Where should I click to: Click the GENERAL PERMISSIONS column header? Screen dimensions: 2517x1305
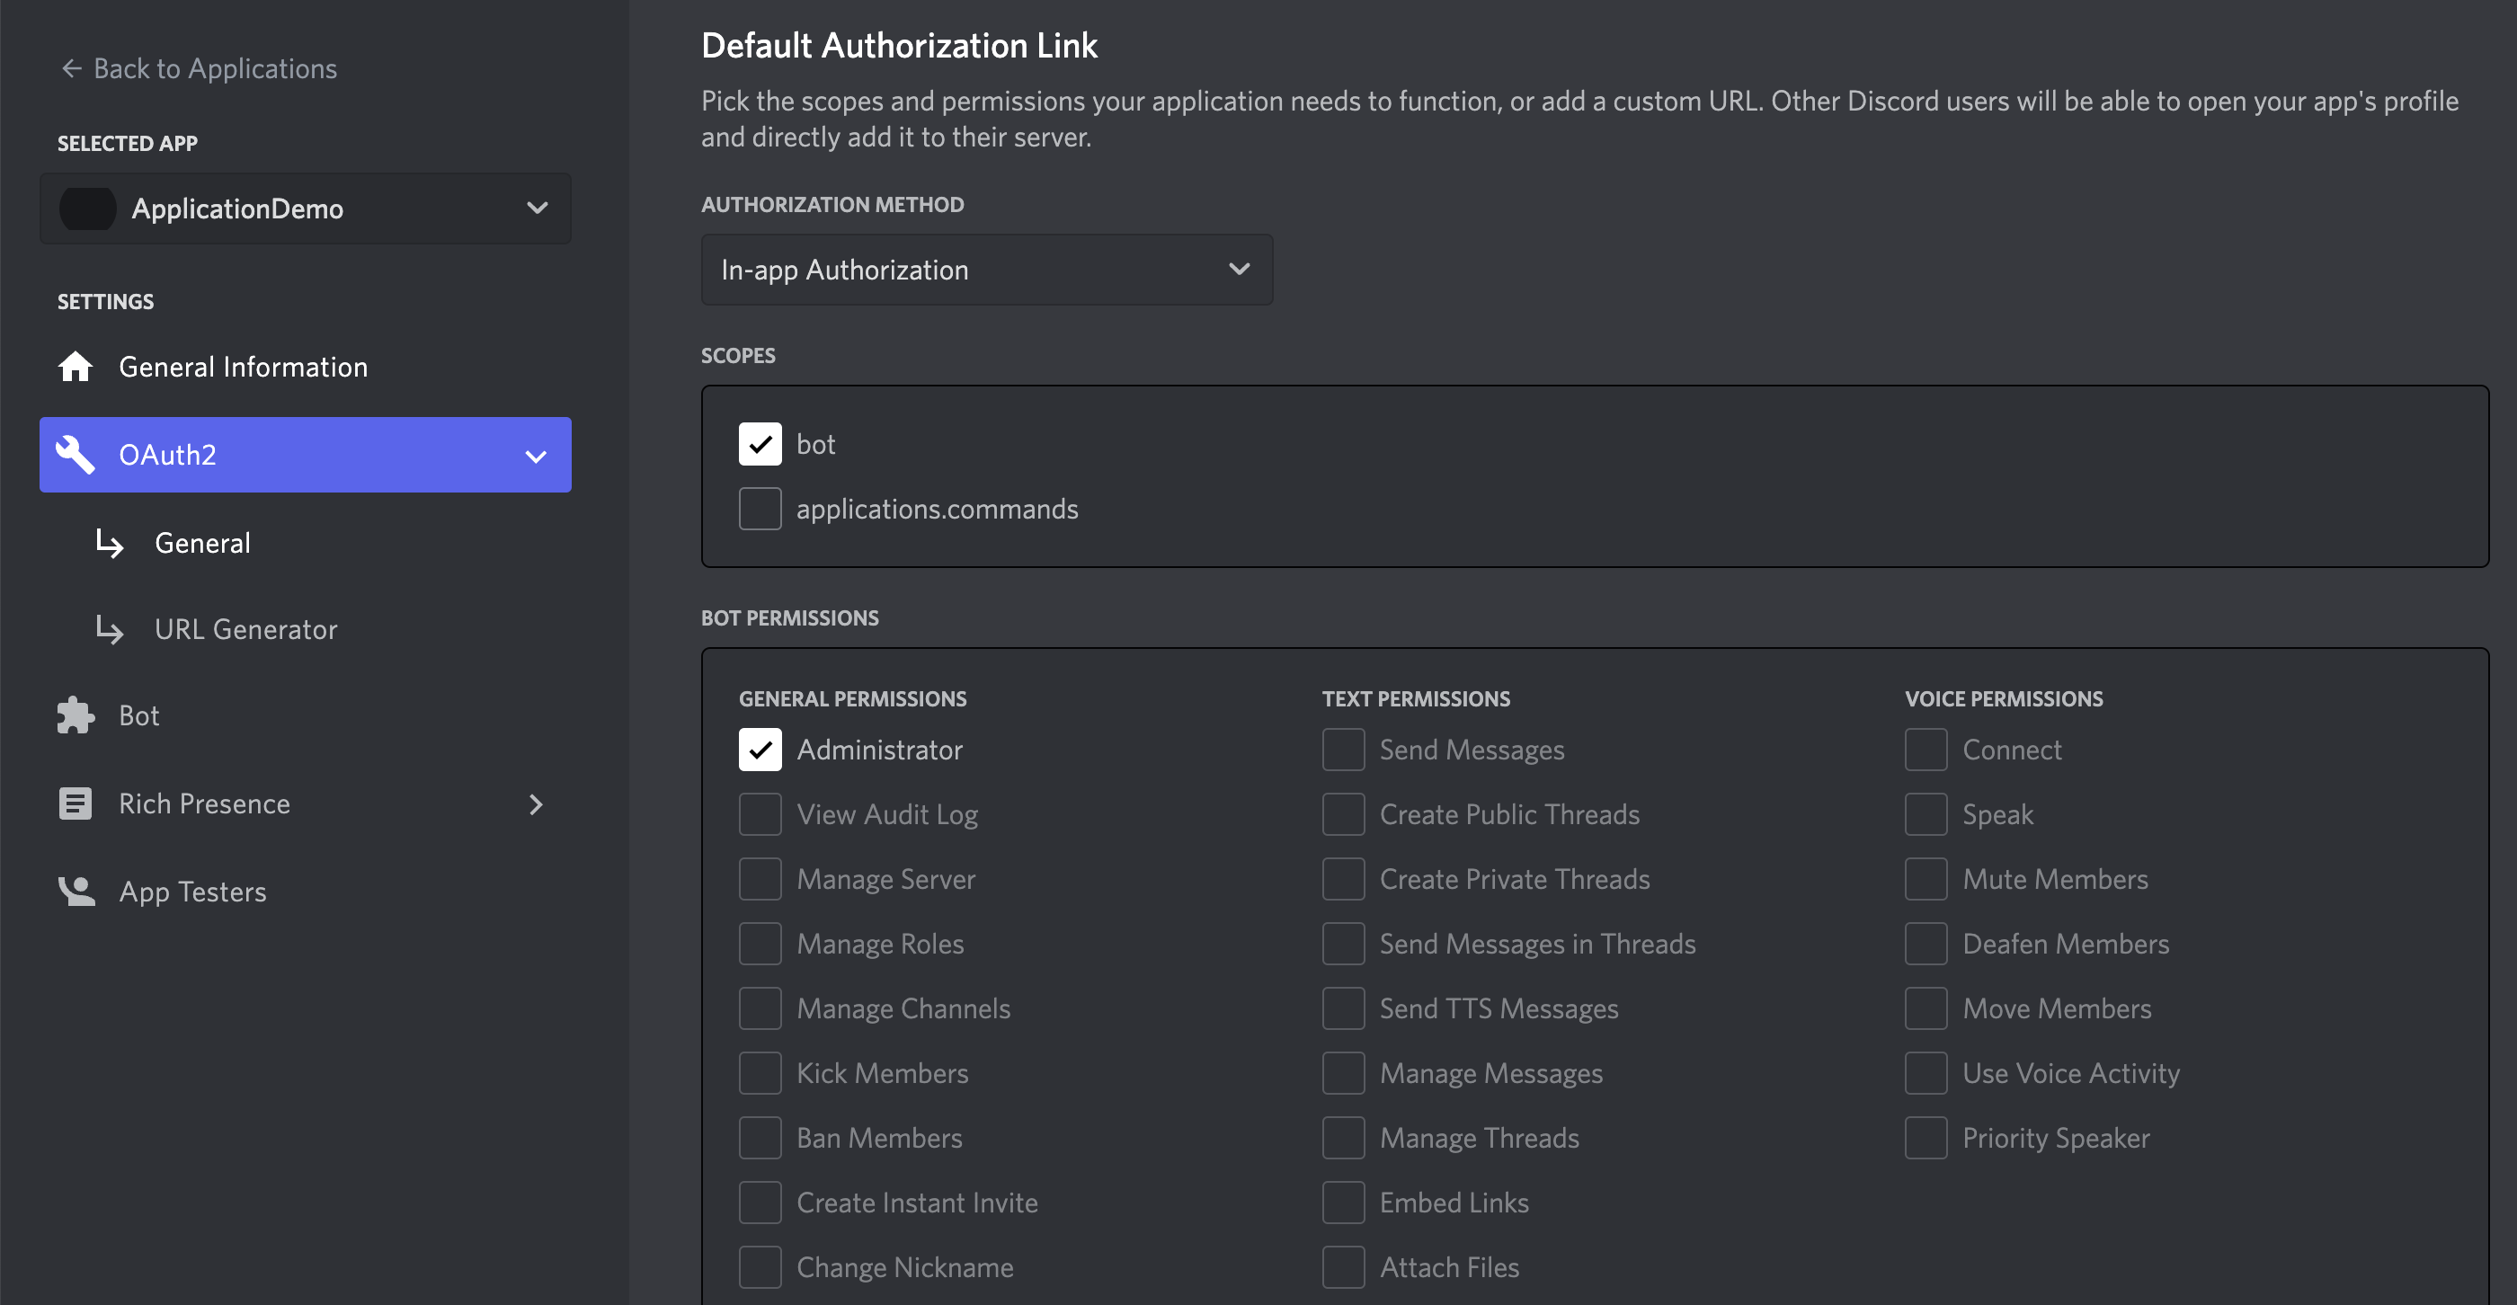(x=852, y=699)
